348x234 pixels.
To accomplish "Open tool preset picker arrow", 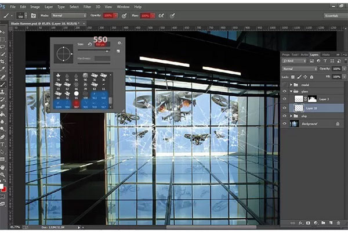I will click(12, 16).
